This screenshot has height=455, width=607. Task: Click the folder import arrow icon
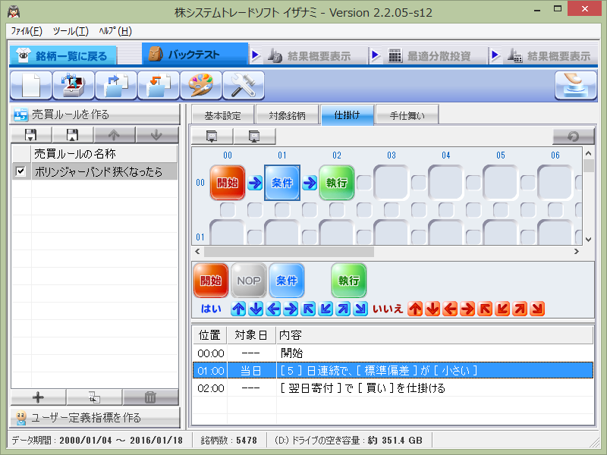[159, 85]
